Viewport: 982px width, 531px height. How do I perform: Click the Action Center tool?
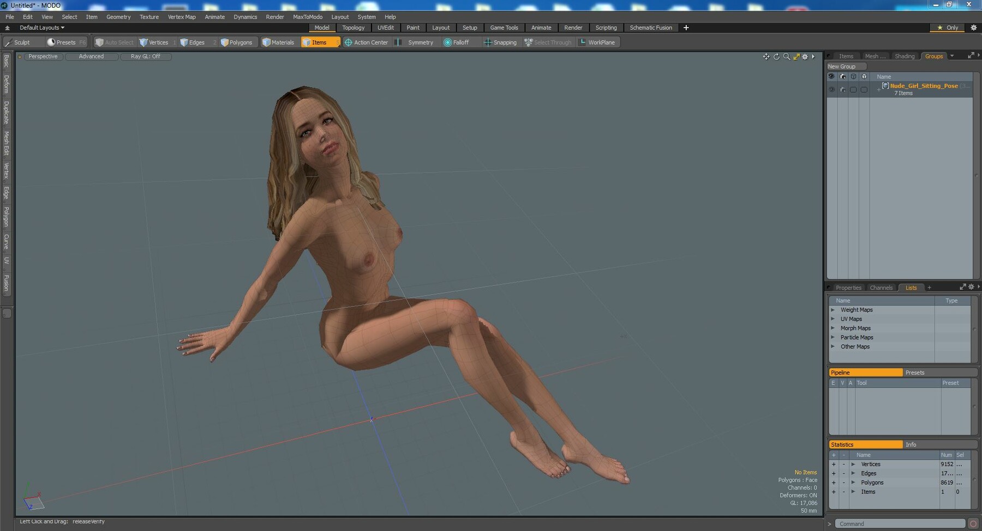click(x=366, y=42)
